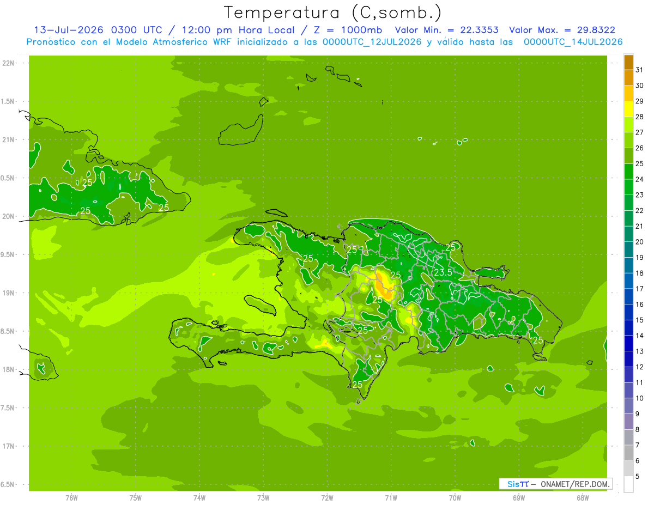654x505 pixels.
Task: Click the legend value "19"
Action: coord(640,257)
